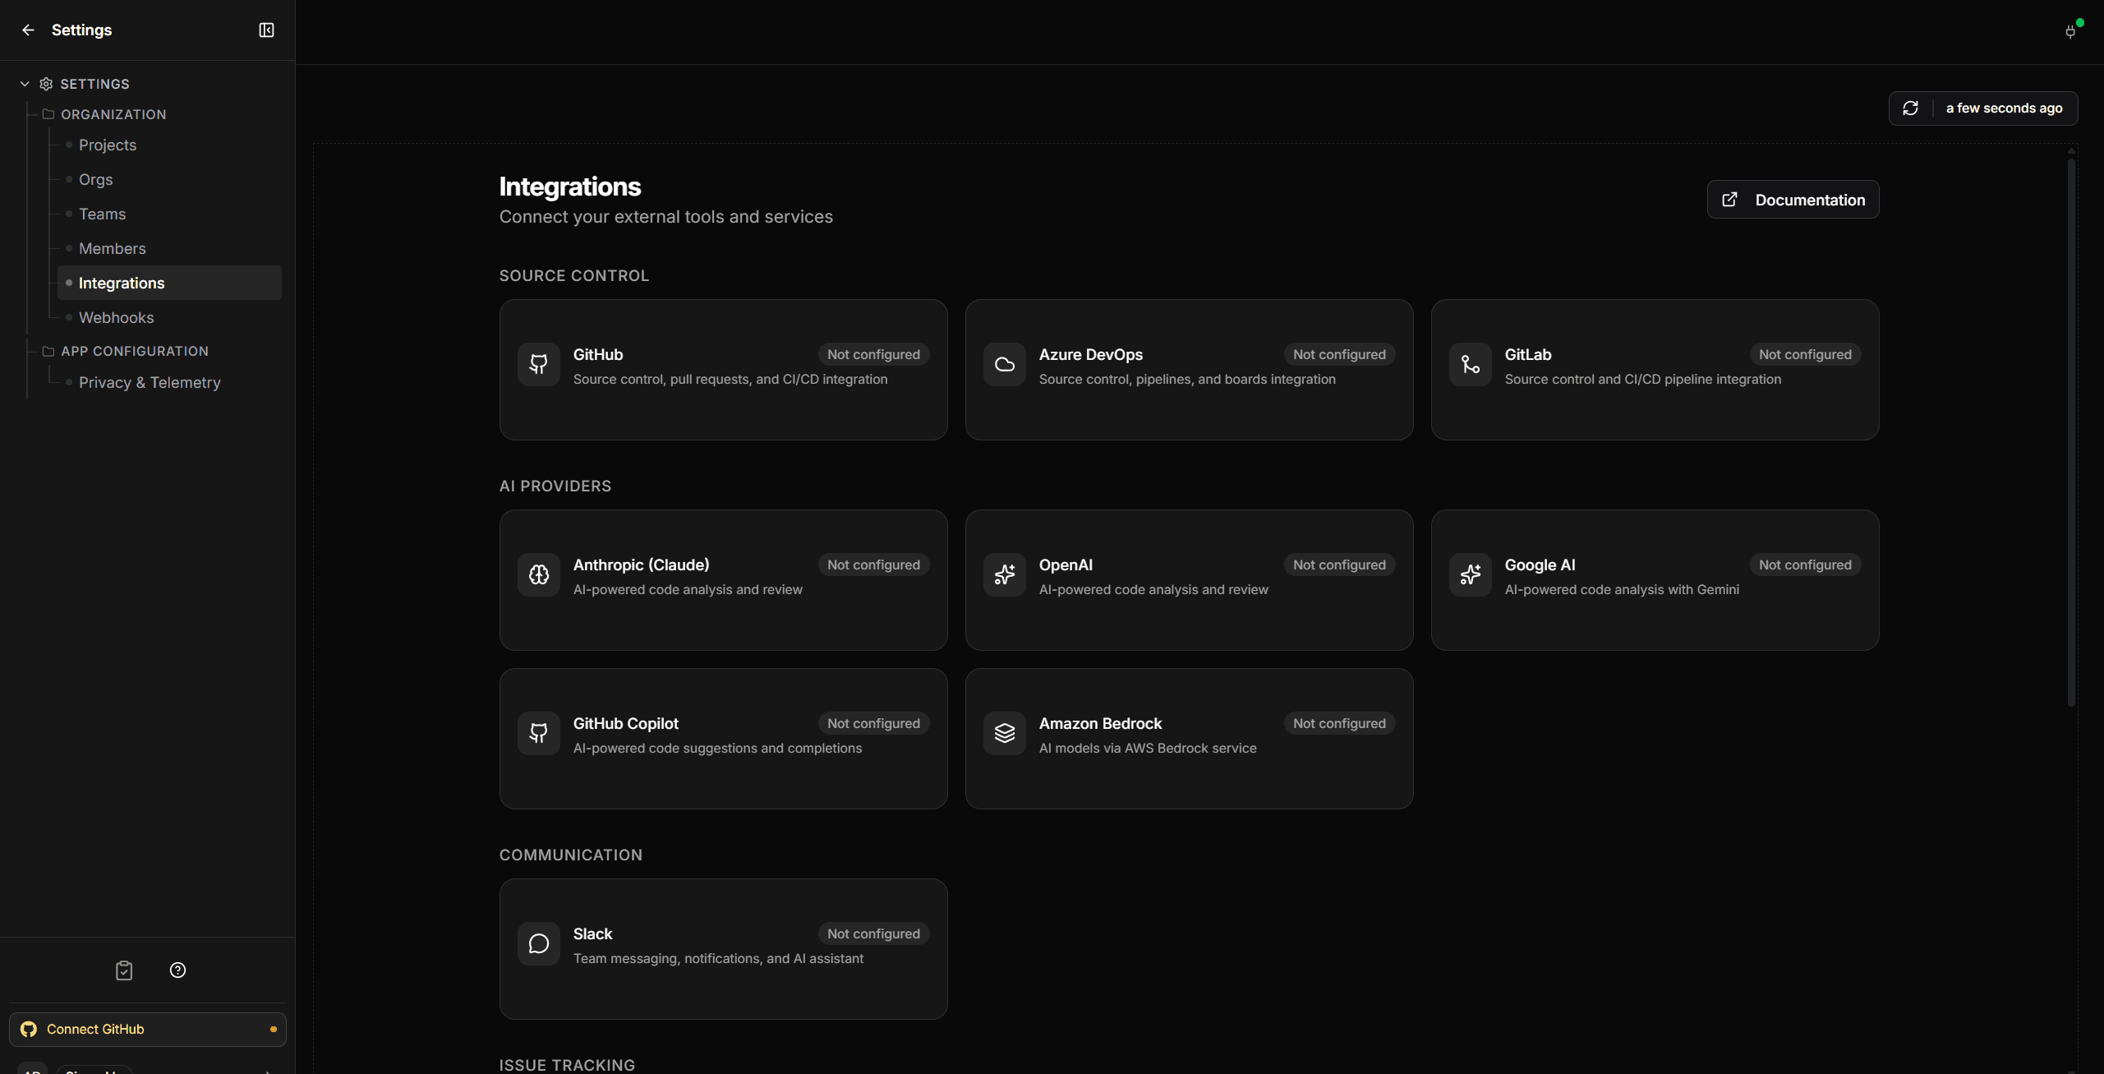Click the GitHub Copilot icon

point(538,733)
